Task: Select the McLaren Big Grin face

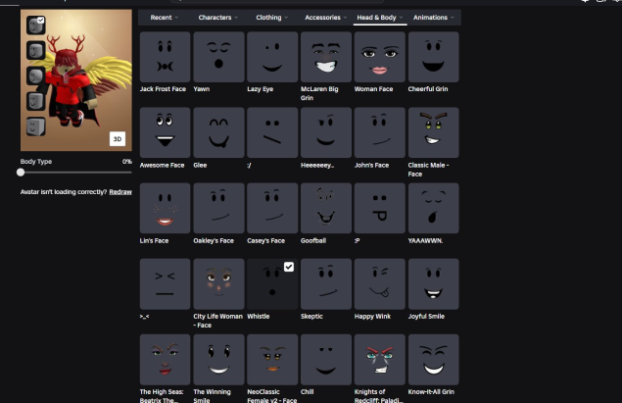Action: click(325, 56)
